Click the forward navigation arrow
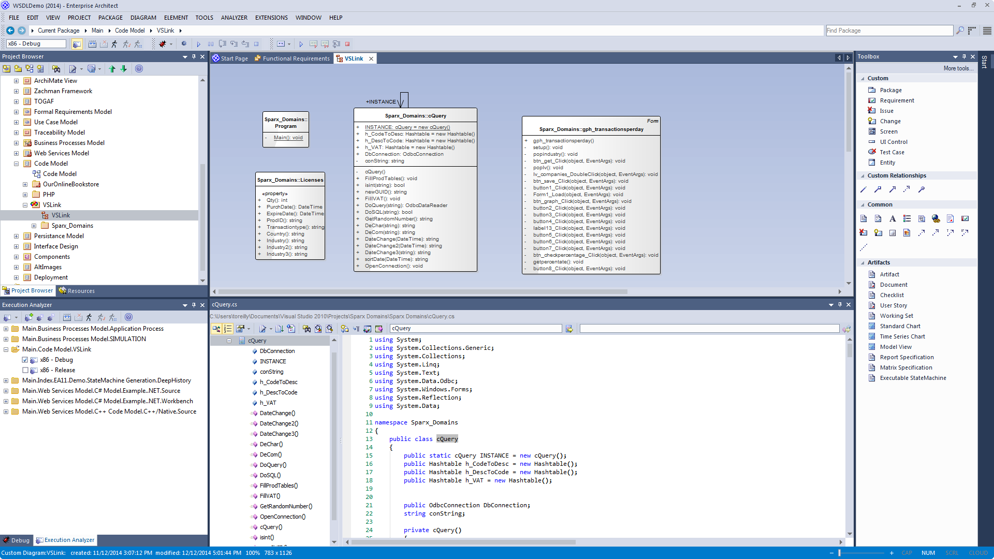 coord(21,31)
